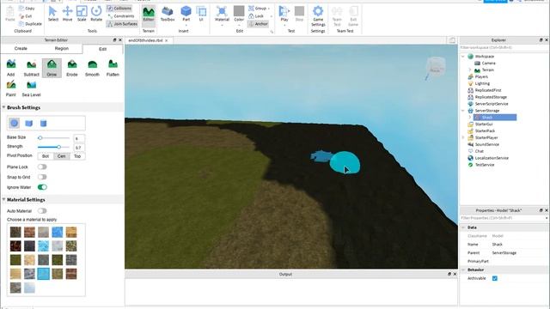The height and width of the screenshot is (309, 550).
Task: Set pivot position to Top
Action: tap(77, 156)
